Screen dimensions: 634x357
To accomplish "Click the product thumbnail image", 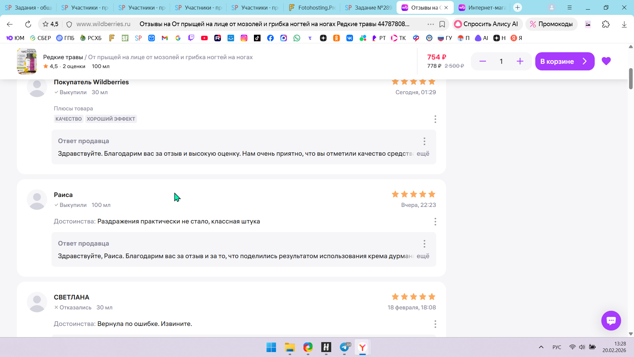I will [27, 61].
